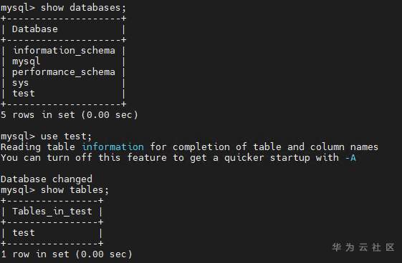
Task: Select the information_schema row
Action: (x=64, y=51)
